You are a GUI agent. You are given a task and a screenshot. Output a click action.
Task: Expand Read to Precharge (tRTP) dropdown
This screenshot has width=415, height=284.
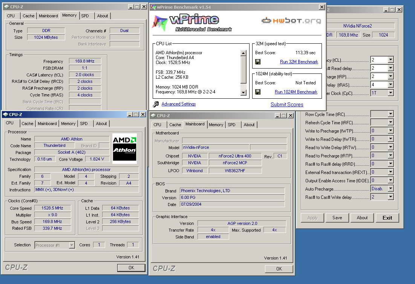coord(390,156)
